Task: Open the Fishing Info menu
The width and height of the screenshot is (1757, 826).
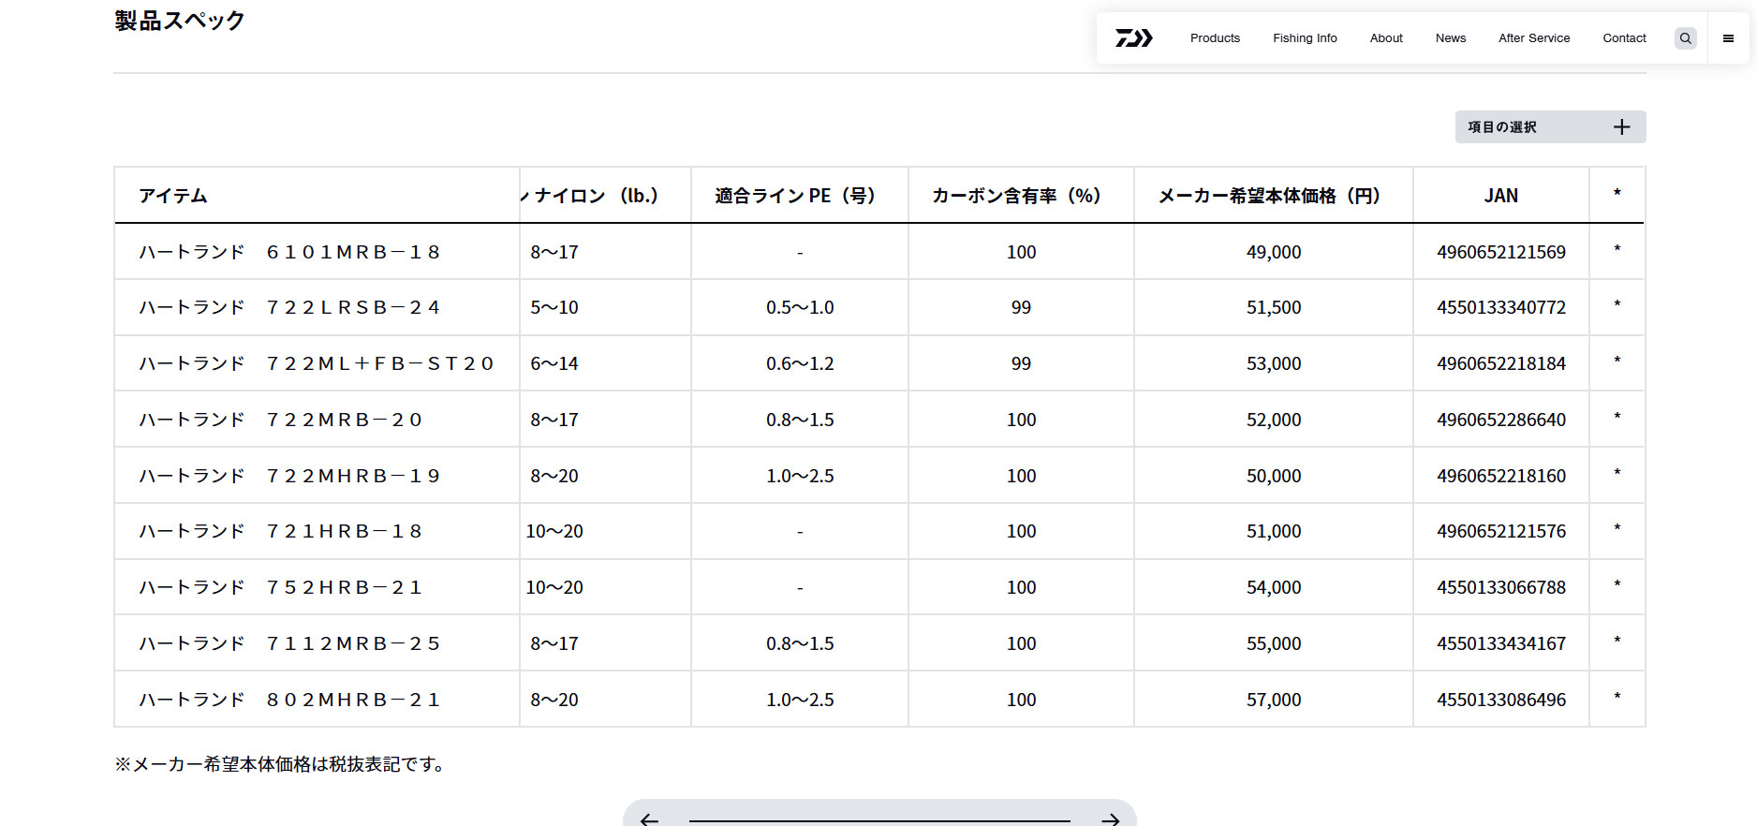Action: click(1305, 38)
